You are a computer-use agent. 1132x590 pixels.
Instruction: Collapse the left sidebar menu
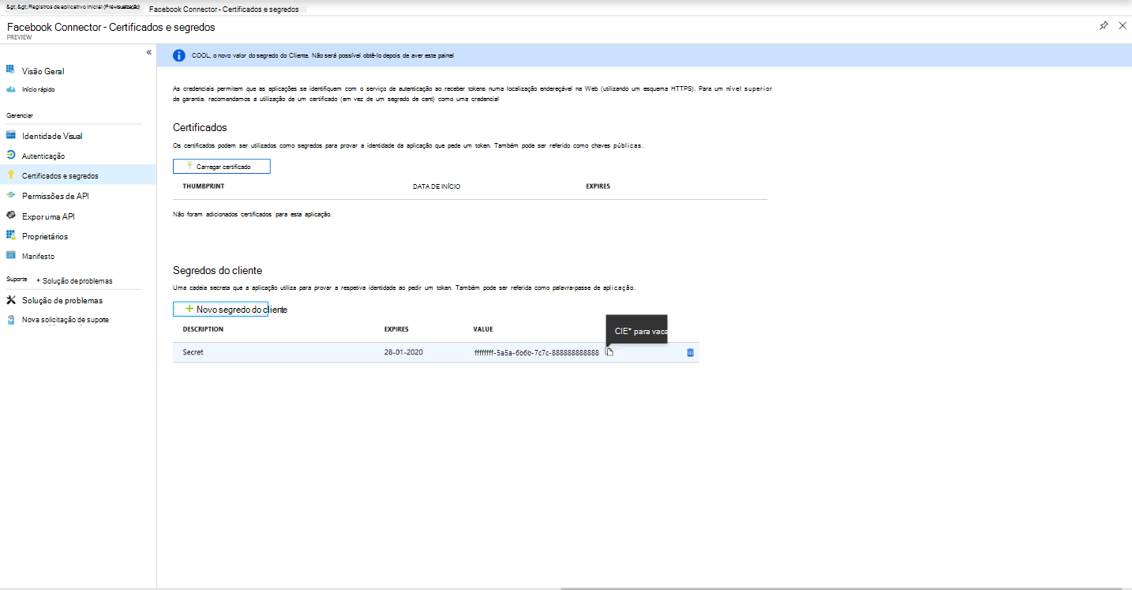coord(148,52)
